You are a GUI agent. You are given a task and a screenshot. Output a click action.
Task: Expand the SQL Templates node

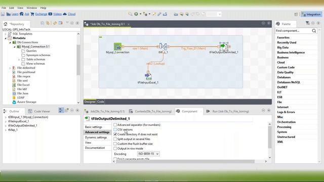tap(6, 34)
